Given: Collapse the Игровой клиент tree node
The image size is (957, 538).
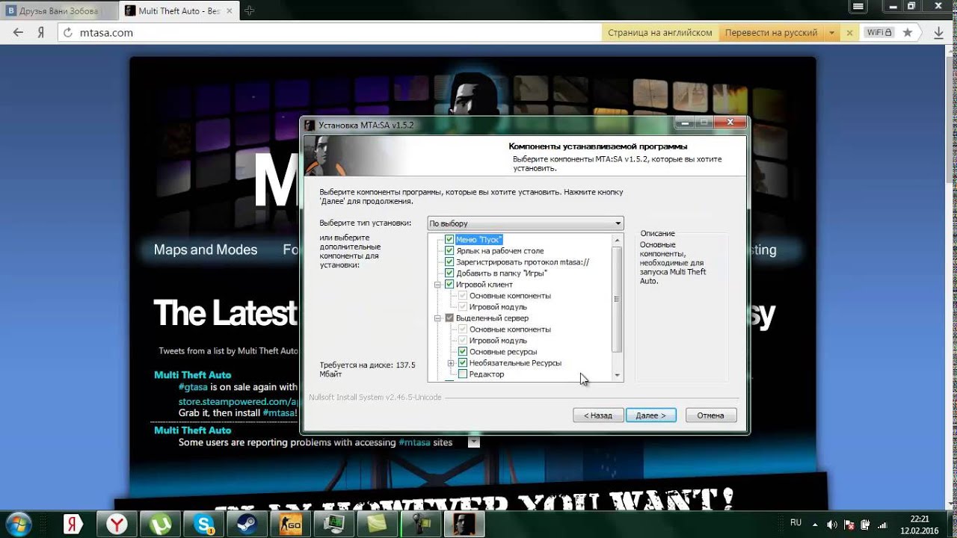Looking at the screenshot, I should tap(437, 285).
